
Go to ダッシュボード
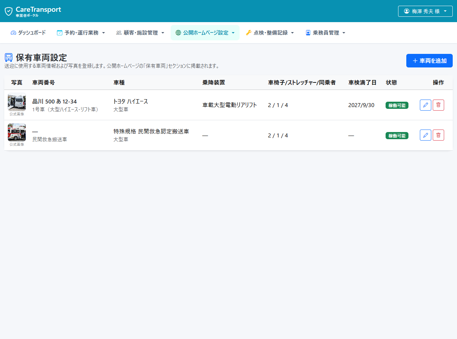tap(28, 33)
